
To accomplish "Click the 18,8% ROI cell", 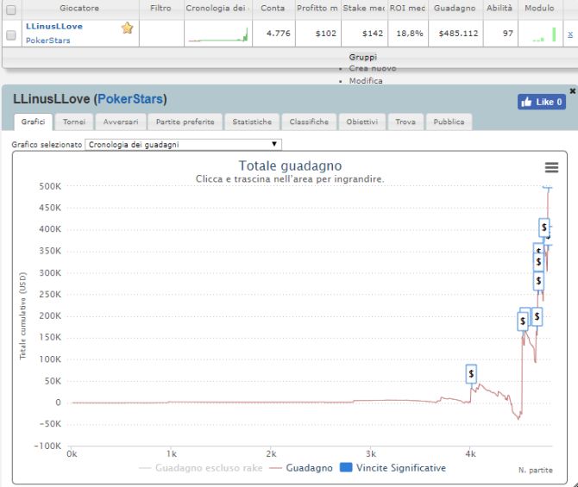I will 410,34.
